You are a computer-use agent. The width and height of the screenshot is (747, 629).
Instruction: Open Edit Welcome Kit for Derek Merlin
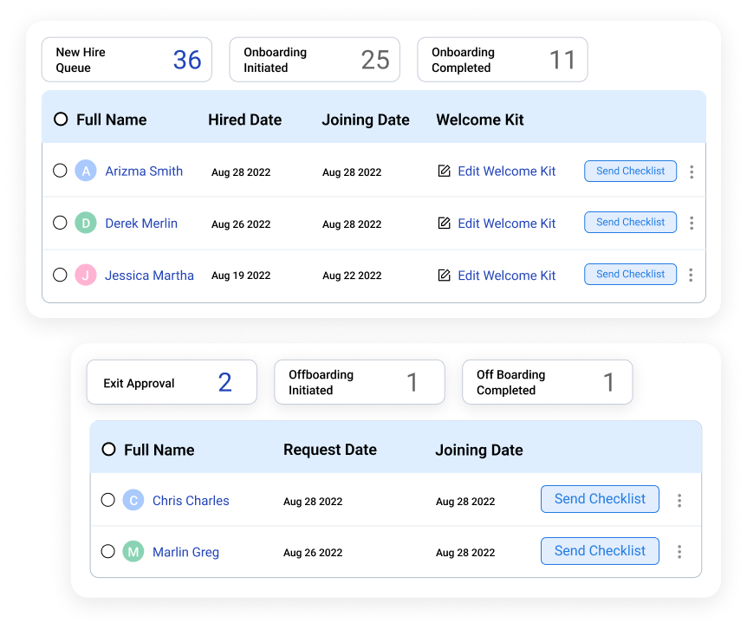pyautogui.click(x=506, y=223)
